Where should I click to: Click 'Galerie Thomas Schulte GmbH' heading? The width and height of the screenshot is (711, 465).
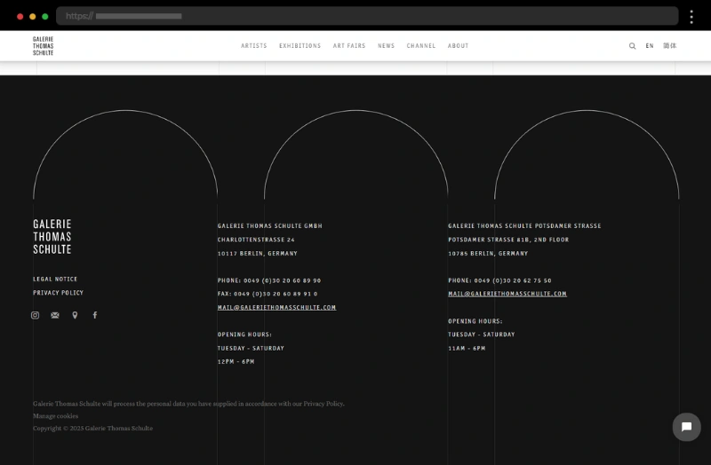(270, 225)
